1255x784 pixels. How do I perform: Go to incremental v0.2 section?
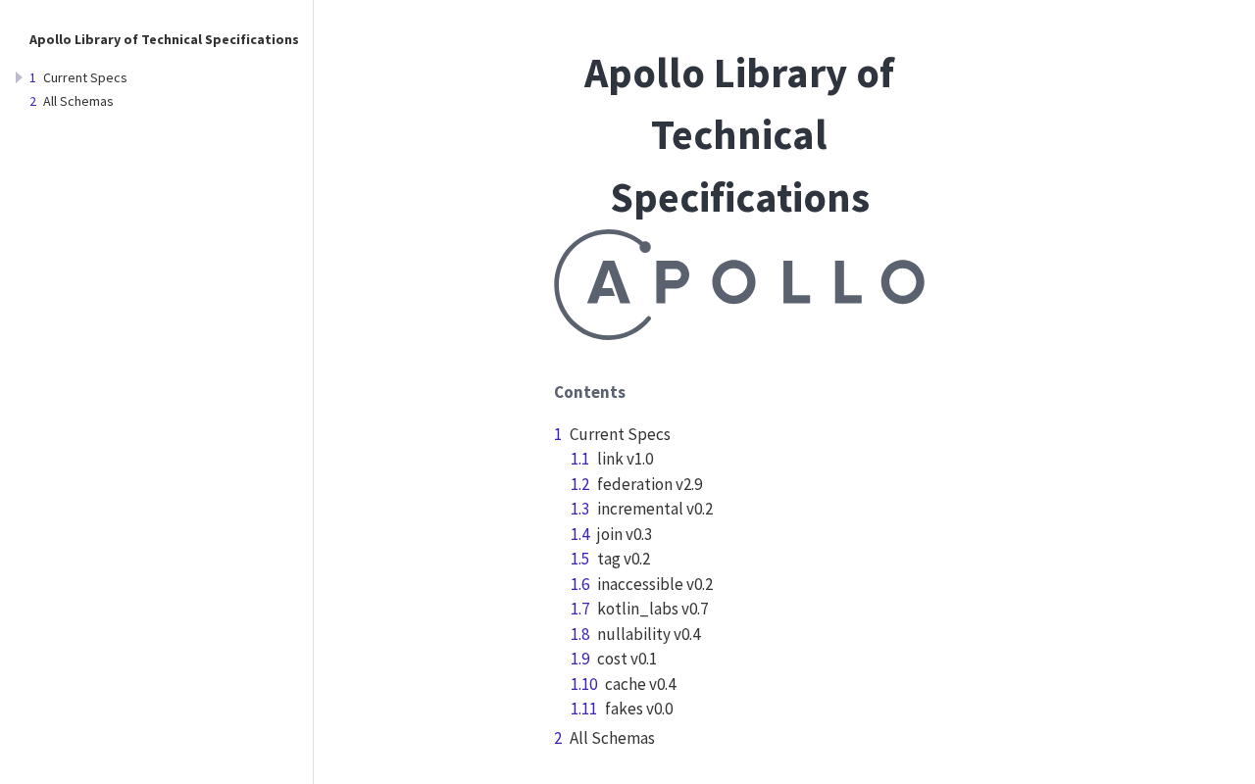pyautogui.click(x=654, y=509)
